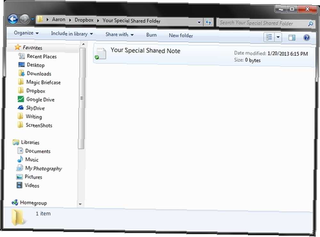Click the Libraries icon

pyautogui.click(x=16, y=142)
